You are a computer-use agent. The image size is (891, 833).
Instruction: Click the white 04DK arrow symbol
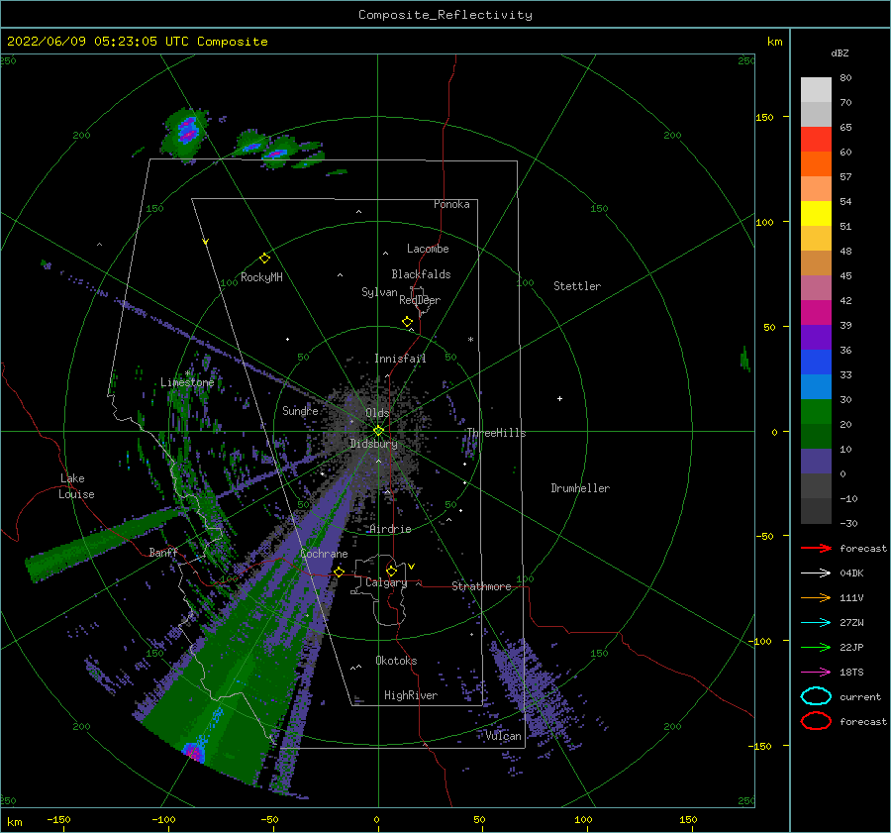click(x=816, y=573)
